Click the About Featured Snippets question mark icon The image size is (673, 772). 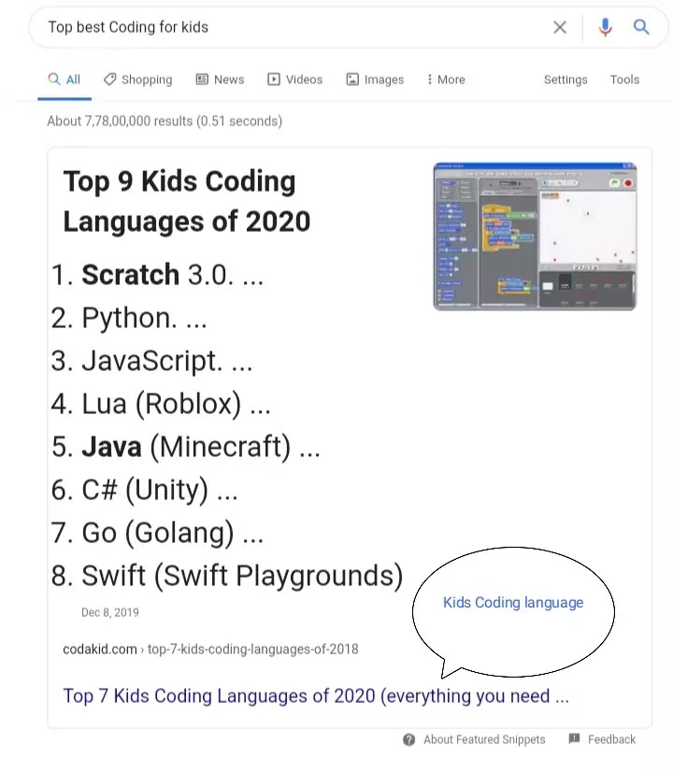tap(409, 739)
